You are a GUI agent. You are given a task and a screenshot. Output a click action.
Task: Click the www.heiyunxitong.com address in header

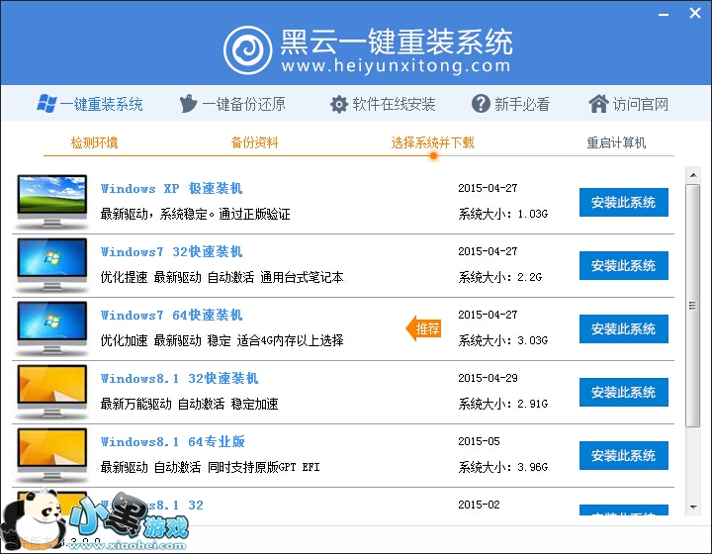click(396, 66)
